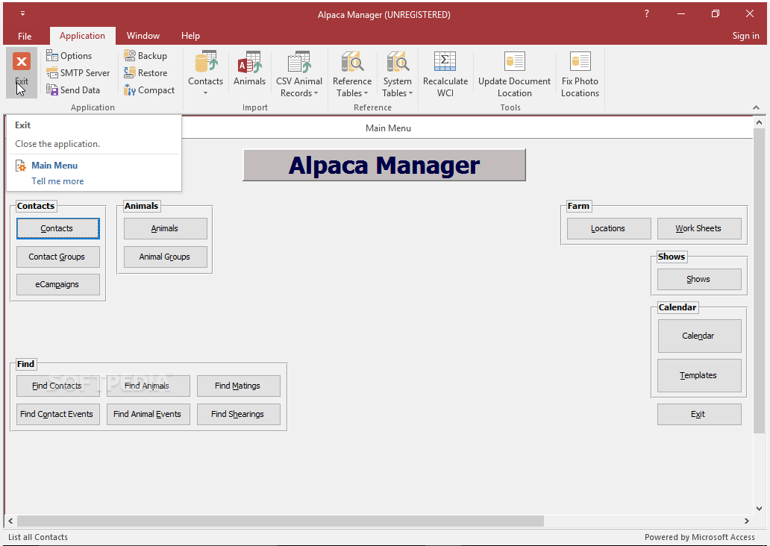The image size is (770, 546).
Task: Click the Contacts button in Contacts group
Action: 58,228
